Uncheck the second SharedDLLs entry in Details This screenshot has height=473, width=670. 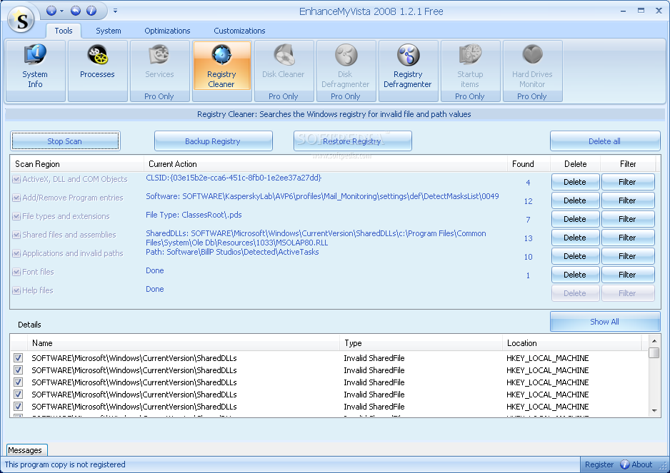[18, 370]
